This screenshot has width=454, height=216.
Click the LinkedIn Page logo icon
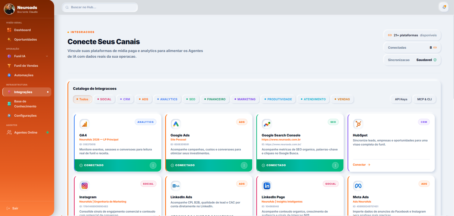tap(267, 186)
